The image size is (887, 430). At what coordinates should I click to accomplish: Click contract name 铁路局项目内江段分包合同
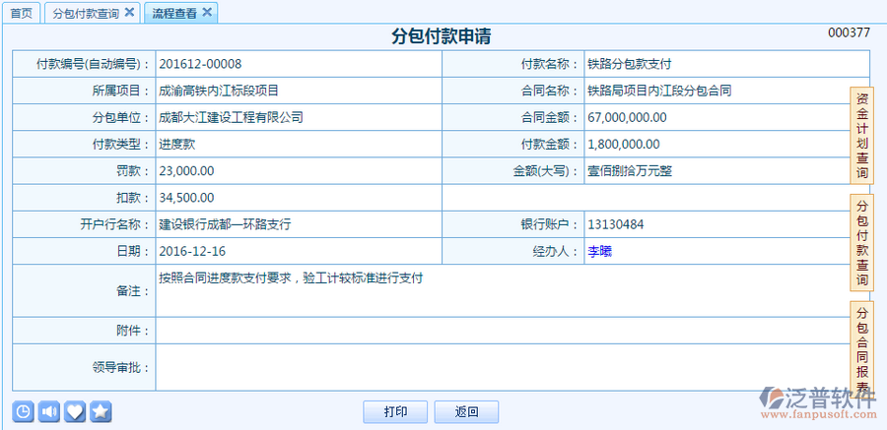point(659,91)
